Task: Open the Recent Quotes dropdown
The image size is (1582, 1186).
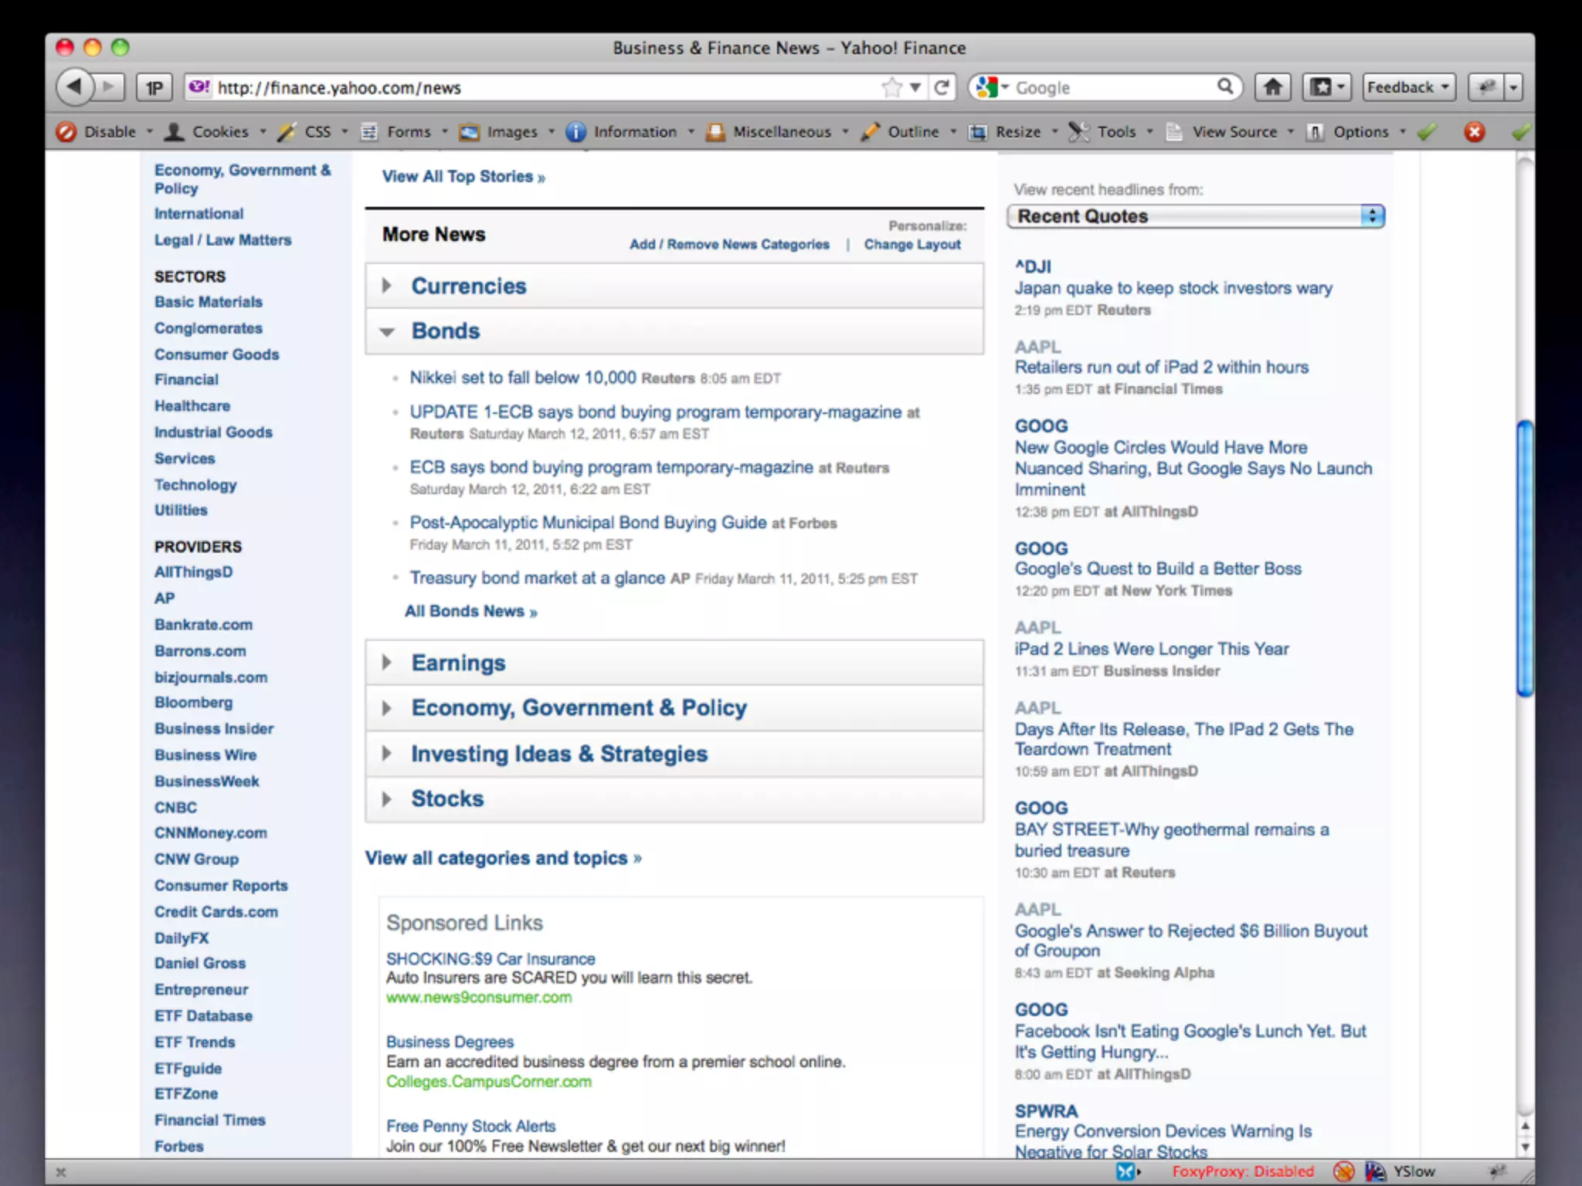Action: pyautogui.click(x=1196, y=216)
